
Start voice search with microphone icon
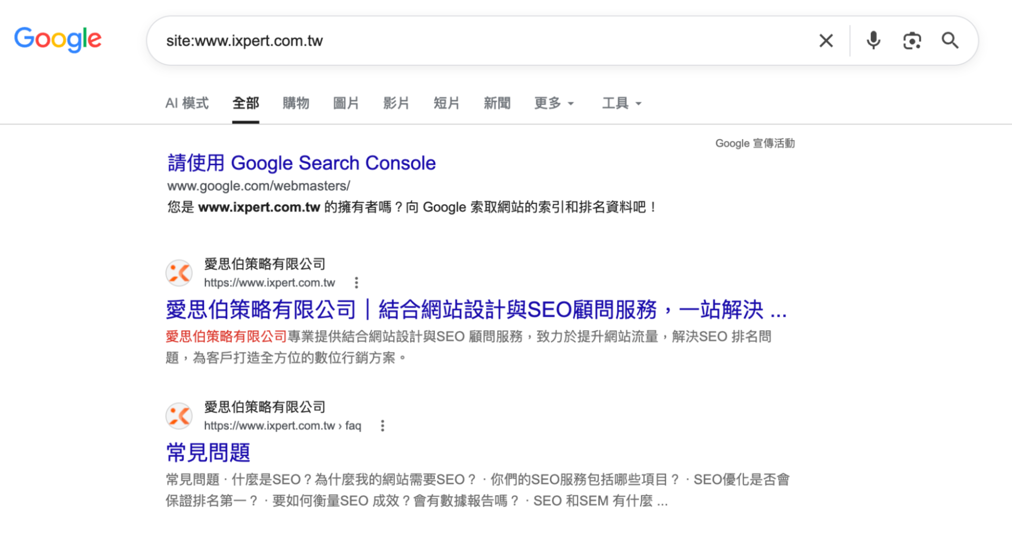pos(873,41)
